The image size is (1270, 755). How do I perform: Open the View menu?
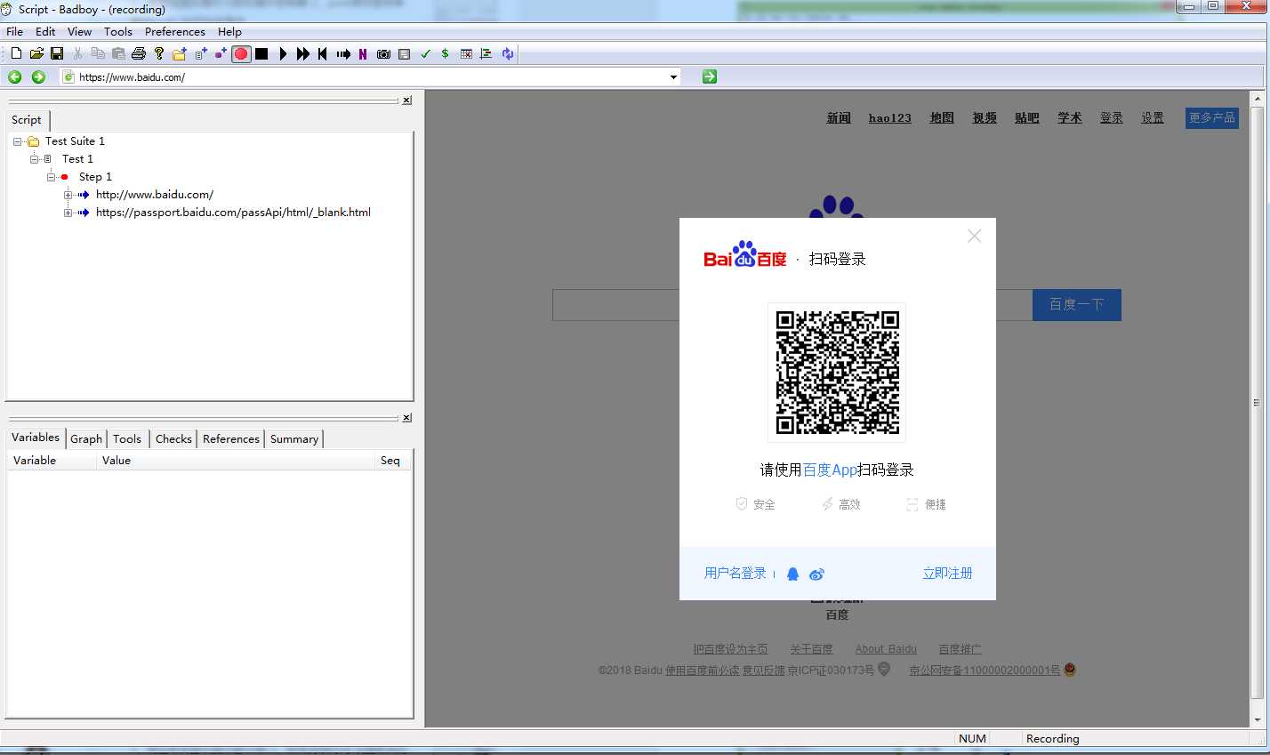[x=79, y=31]
